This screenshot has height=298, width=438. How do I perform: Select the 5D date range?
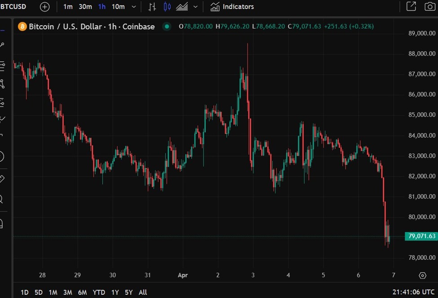pyautogui.click(x=39, y=292)
